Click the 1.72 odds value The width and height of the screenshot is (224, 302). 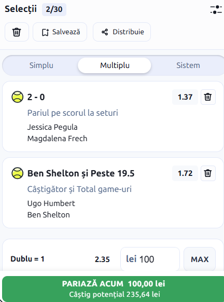click(185, 173)
